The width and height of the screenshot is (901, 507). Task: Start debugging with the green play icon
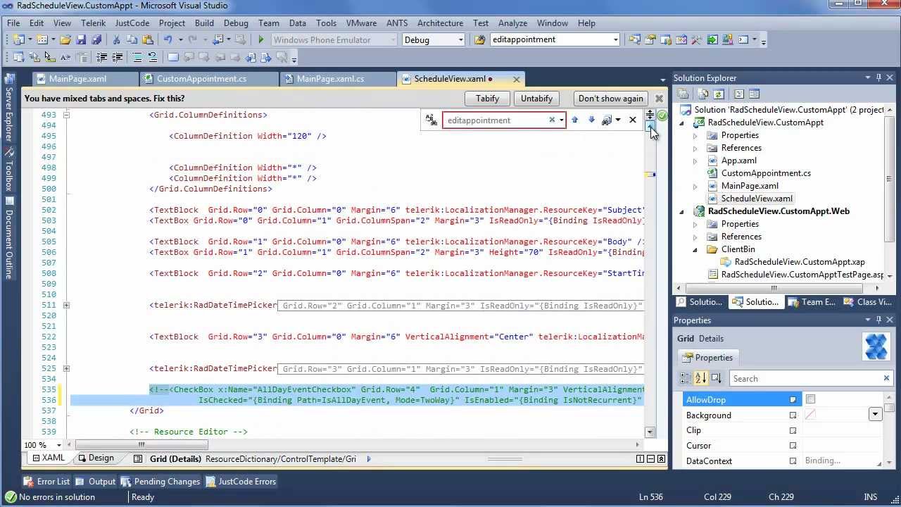point(260,40)
